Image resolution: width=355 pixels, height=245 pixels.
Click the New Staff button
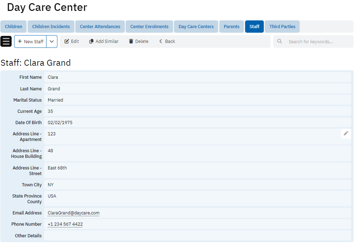pos(31,41)
